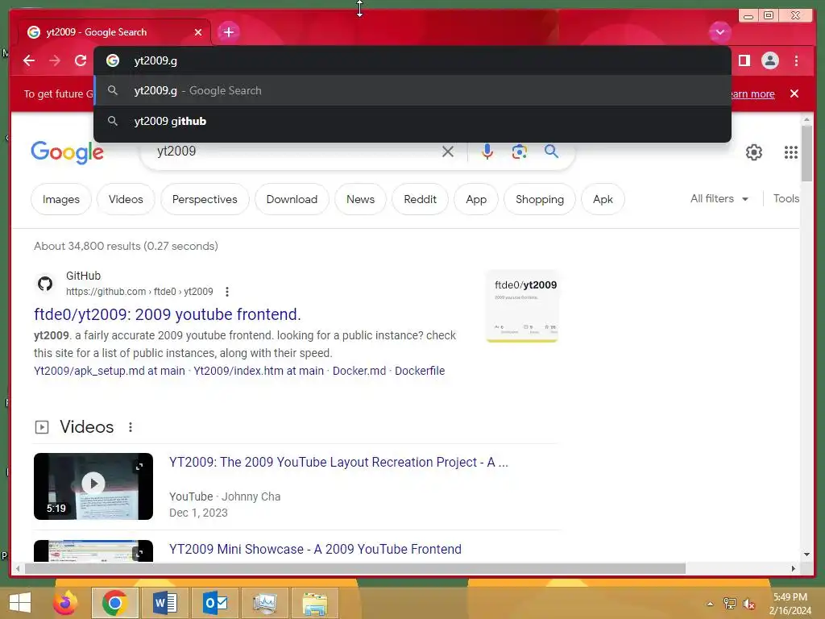This screenshot has height=619, width=825.
Task: Select the 'yt2009.g - Google Search' suggestion
Action: click(412, 90)
